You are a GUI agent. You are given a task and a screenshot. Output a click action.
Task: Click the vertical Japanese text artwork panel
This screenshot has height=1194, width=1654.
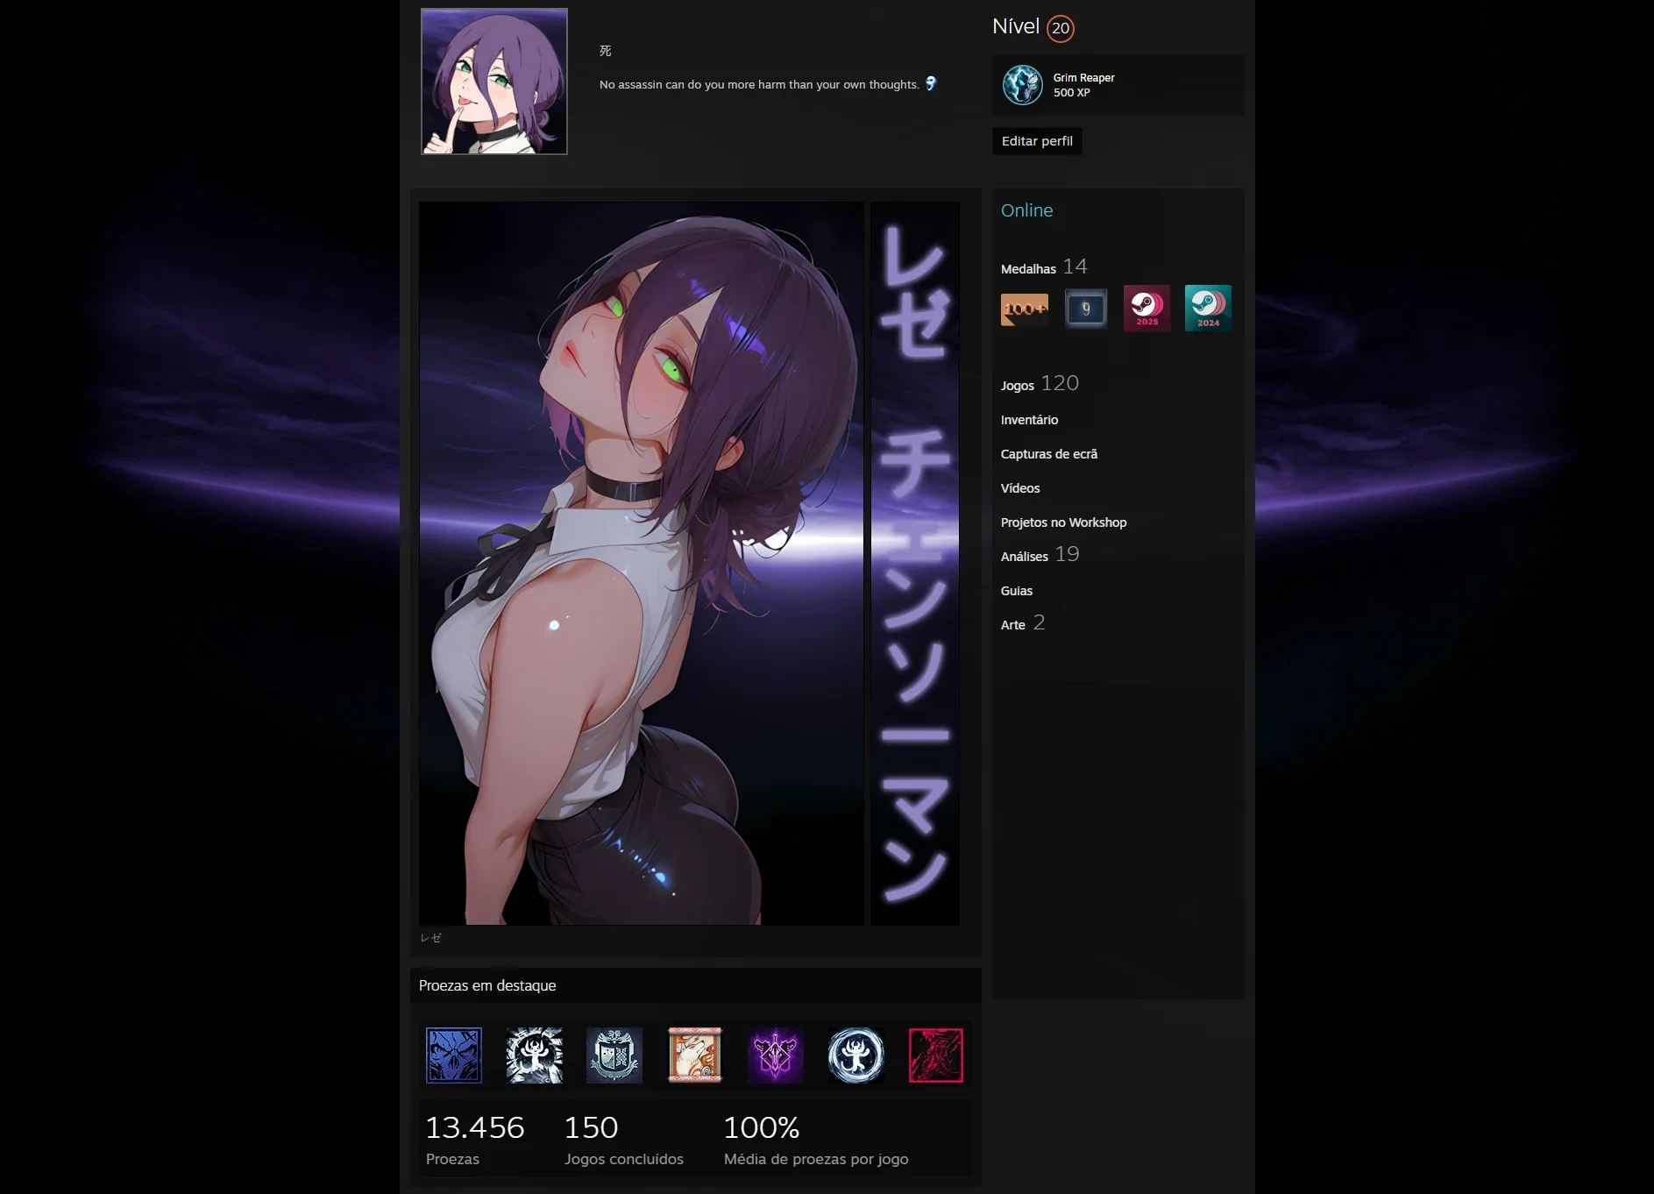[915, 564]
